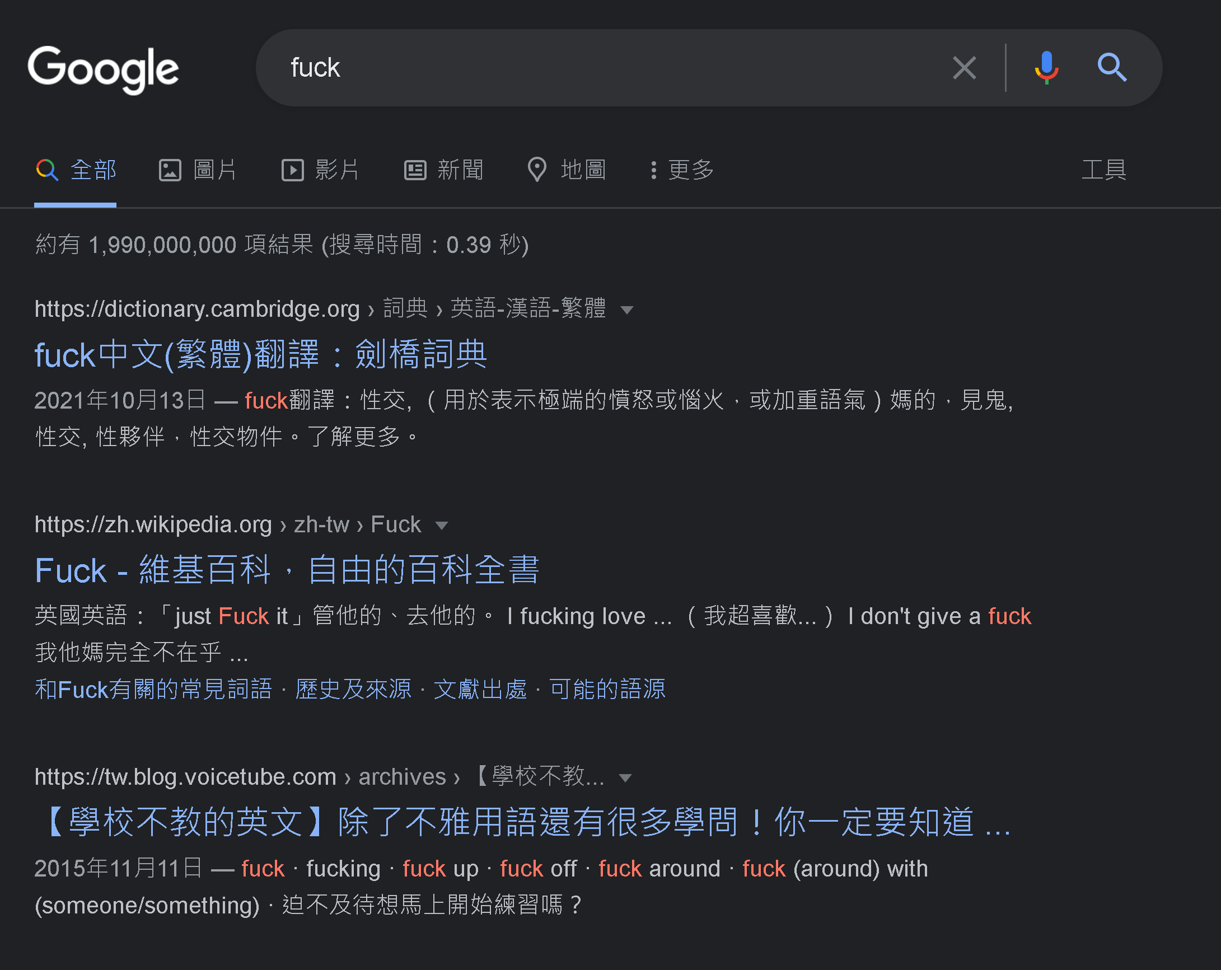Submit search using the magnifier icon
The image size is (1221, 970).
point(1112,68)
